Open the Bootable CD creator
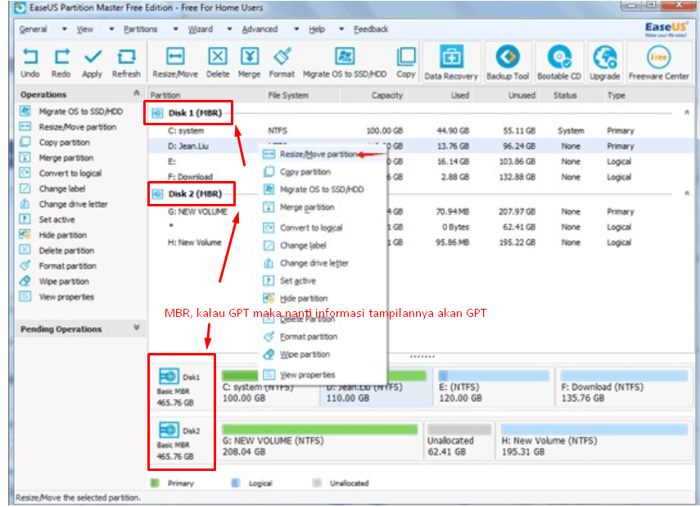The height and width of the screenshot is (507, 700). click(x=559, y=62)
